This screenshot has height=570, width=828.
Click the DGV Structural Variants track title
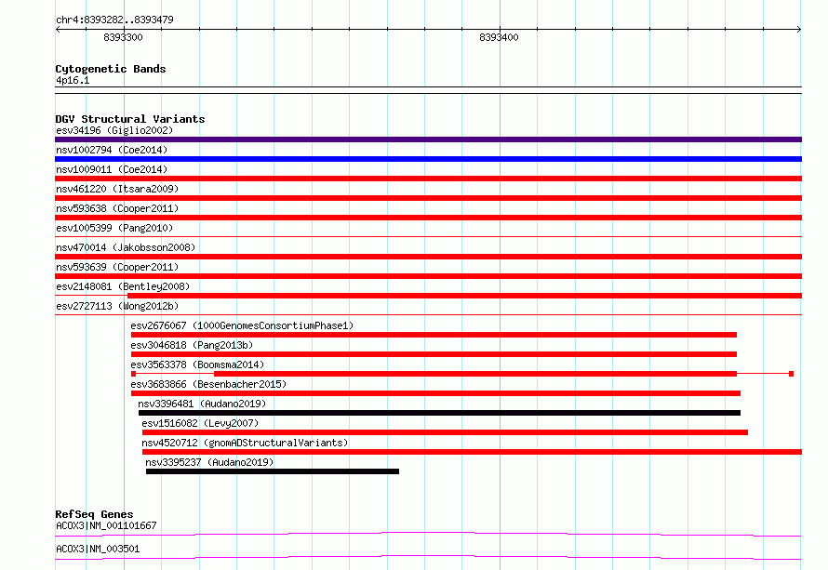click(x=130, y=119)
